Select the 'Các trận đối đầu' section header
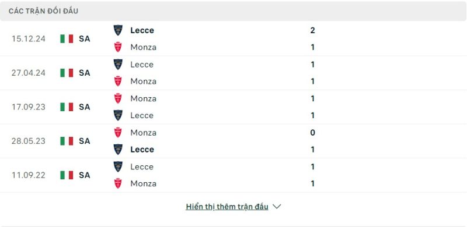The width and height of the screenshot is (467, 227). [x=43, y=11]
